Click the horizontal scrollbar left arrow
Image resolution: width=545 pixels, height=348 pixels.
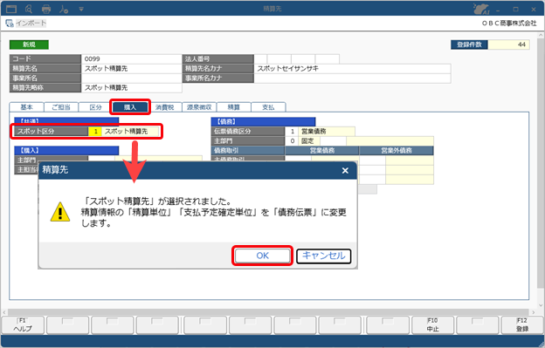click(x=4, y=312)
